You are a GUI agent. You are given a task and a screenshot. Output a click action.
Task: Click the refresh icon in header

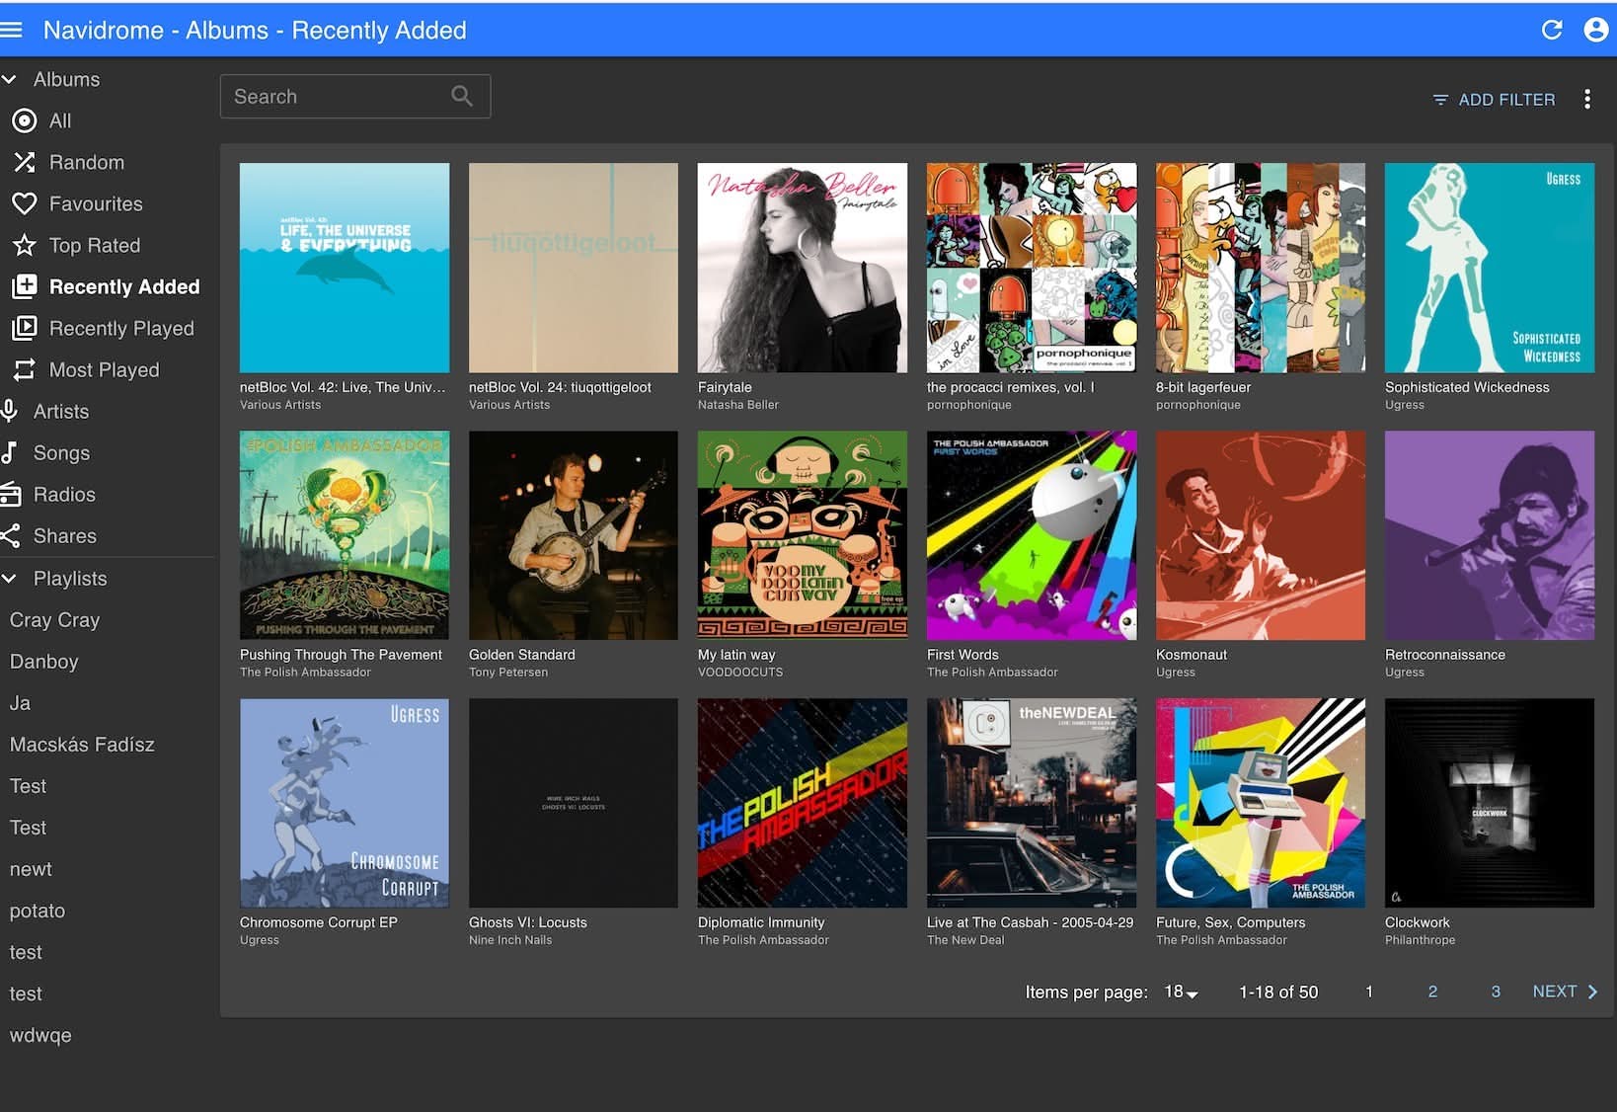point(1552,30)
